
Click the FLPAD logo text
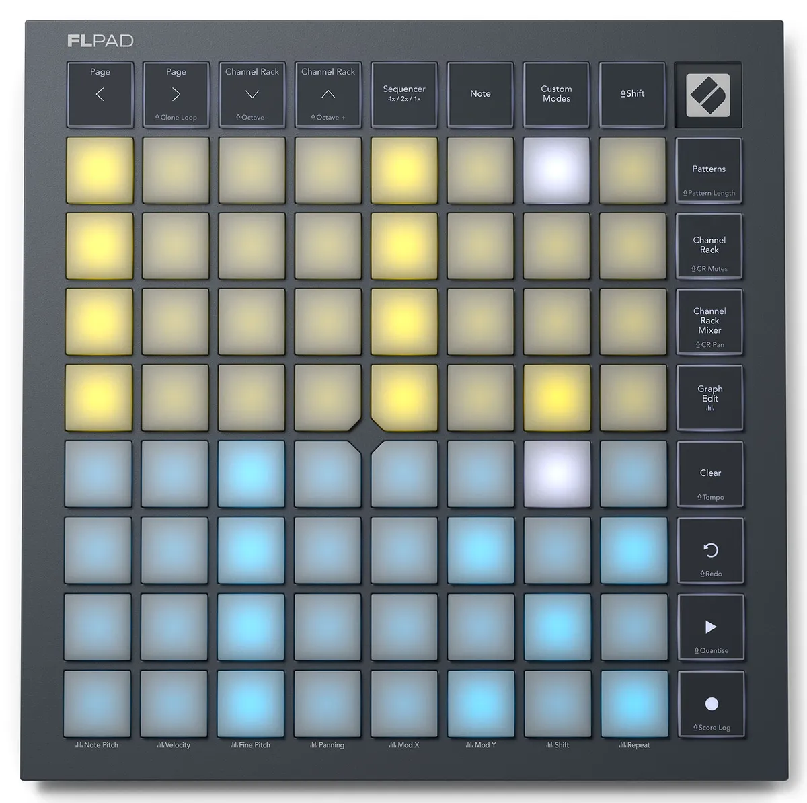click(100, 41)
